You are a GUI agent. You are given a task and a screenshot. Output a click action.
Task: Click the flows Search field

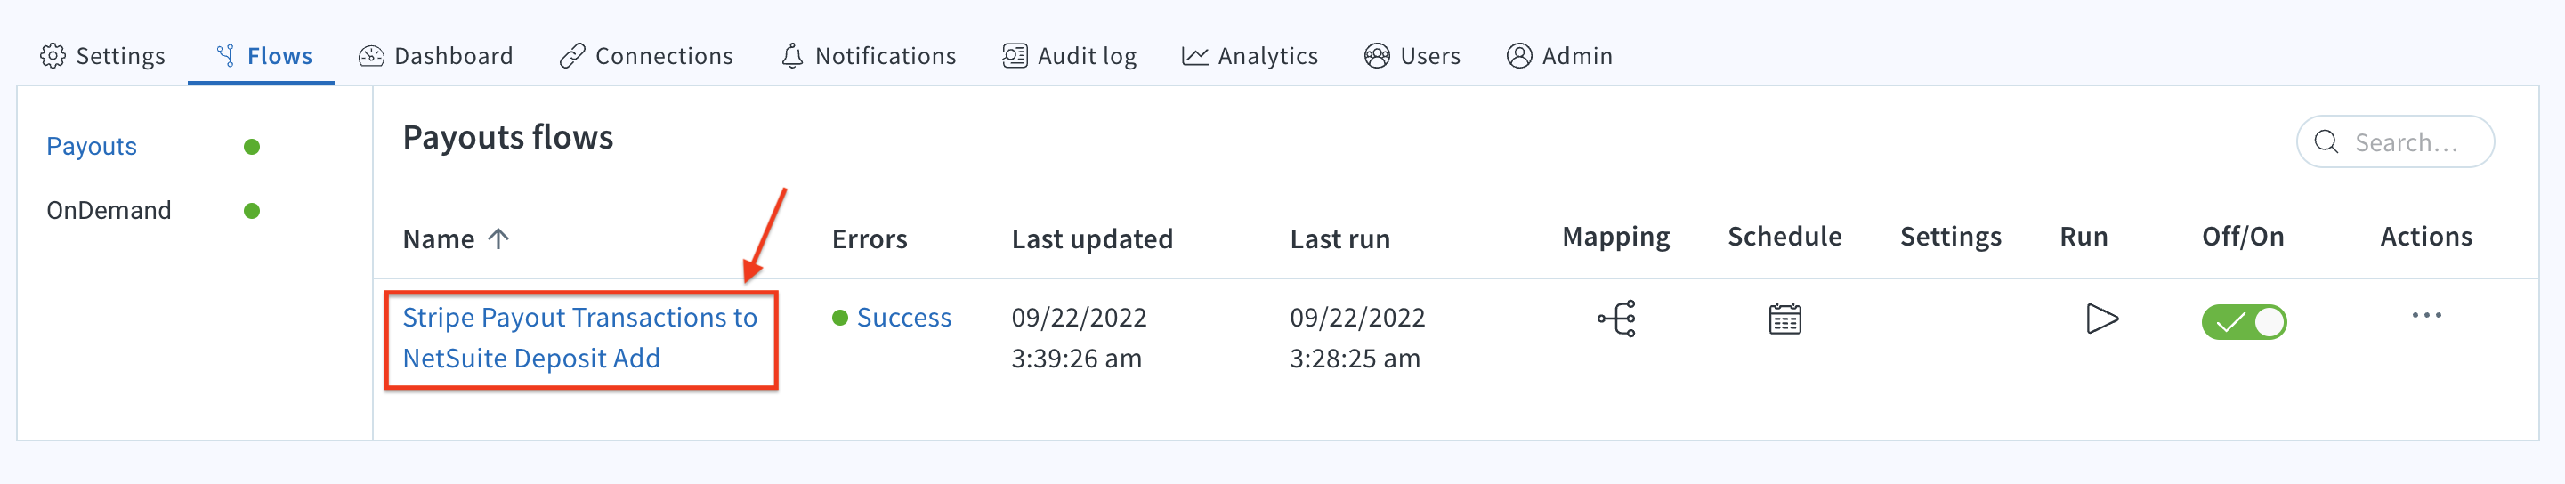point(2396,142)
